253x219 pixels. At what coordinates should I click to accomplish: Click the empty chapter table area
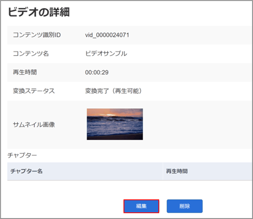tap(130, 188)
